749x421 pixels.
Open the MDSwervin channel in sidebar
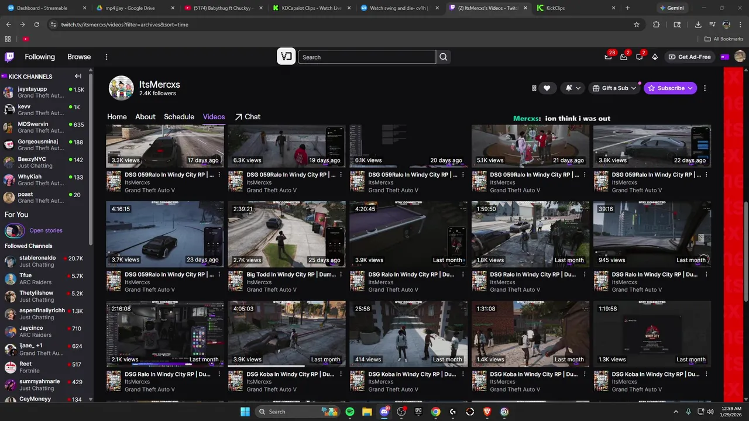click(x=44, y=127)
